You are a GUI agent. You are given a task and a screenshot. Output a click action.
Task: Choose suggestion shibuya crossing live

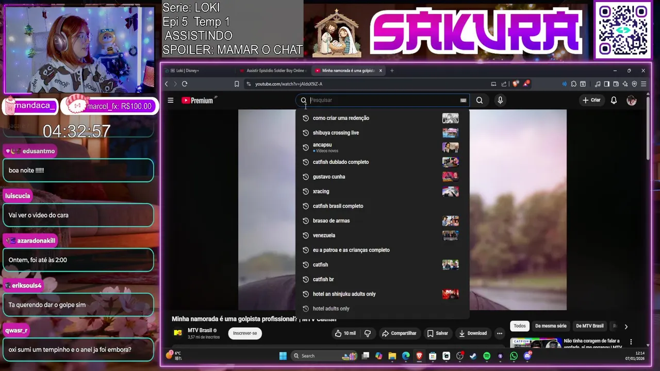pos(383,133)
